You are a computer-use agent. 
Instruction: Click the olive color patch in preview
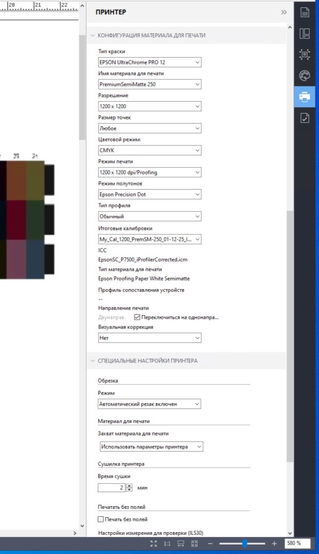click(35, 181)
